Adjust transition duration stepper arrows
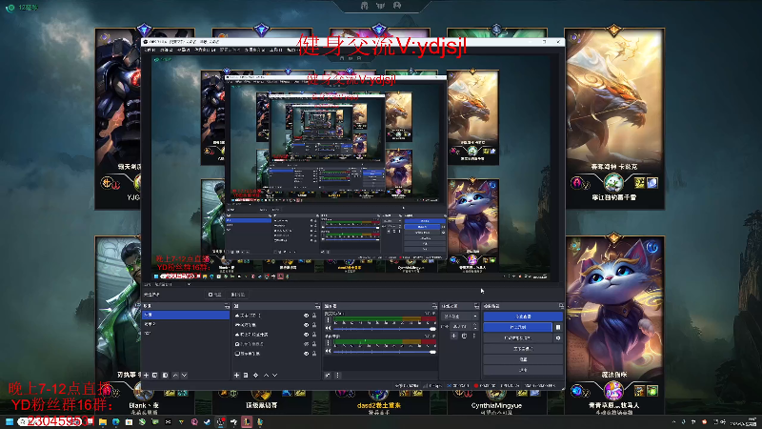762x429 pixels. coord(474,326)
